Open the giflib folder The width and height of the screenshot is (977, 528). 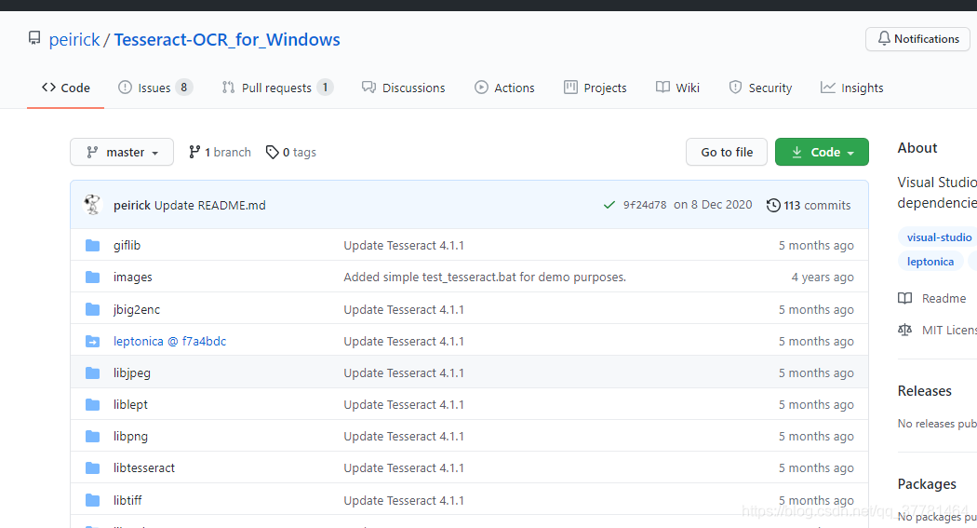point(127,246)
